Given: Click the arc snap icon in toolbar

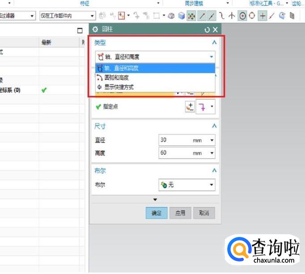Looking at the screenshot, I should pos(222,16).
